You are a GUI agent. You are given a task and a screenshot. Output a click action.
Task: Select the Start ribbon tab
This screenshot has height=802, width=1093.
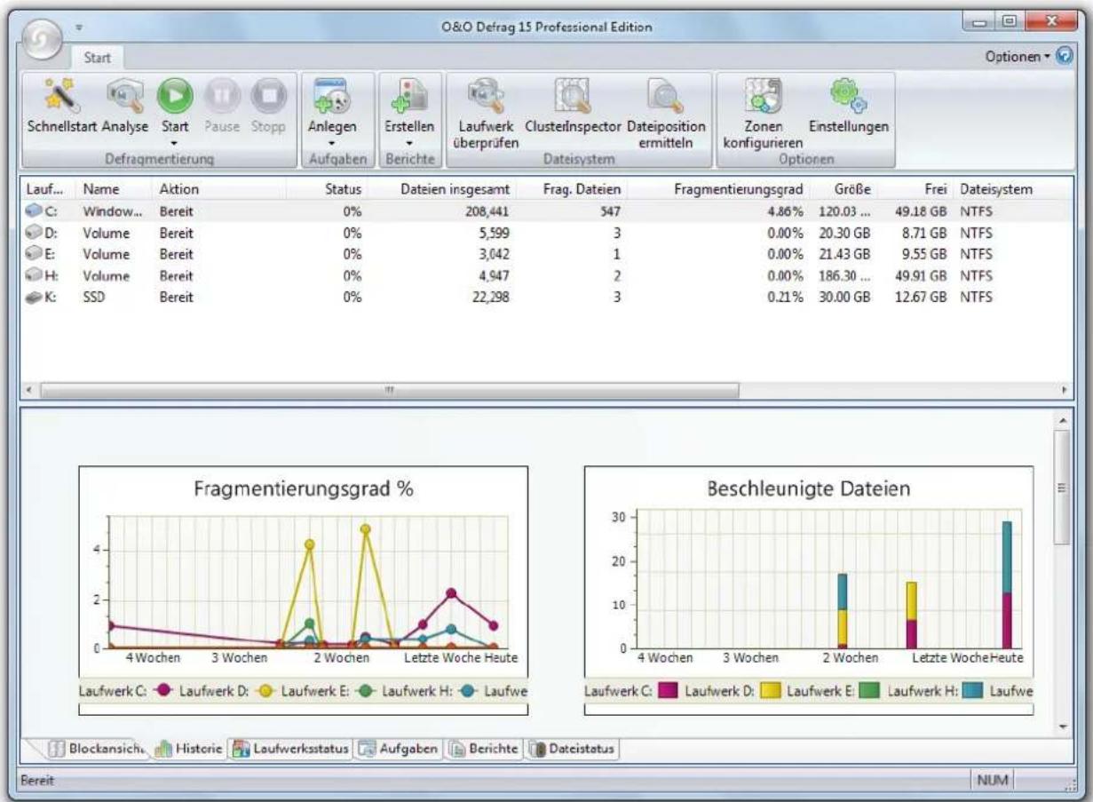coord(96,58)
